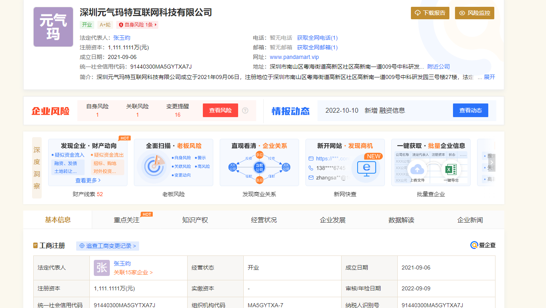
Task: Click the cloud 上传文件 icon
Action: tap(417, 169)
